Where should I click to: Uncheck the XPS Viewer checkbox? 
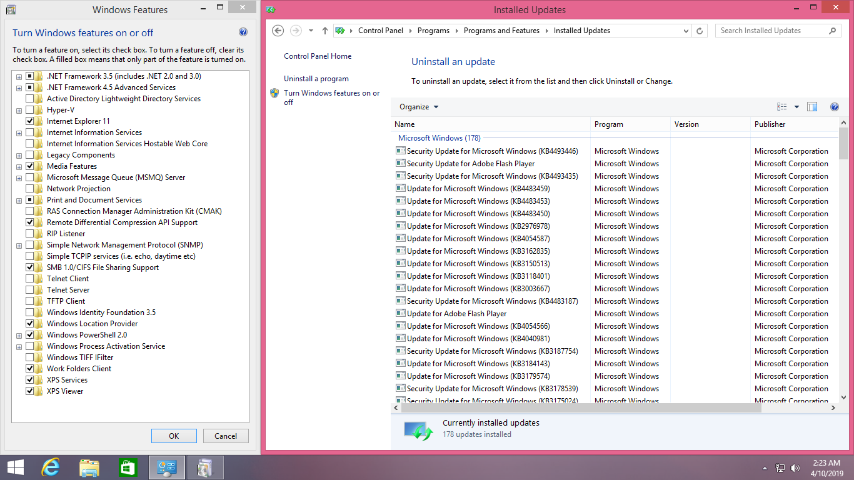[30, 391]
